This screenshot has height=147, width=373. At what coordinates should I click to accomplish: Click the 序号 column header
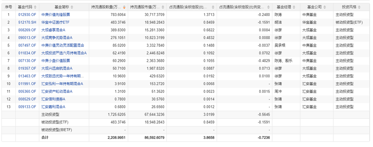[8, 7]
